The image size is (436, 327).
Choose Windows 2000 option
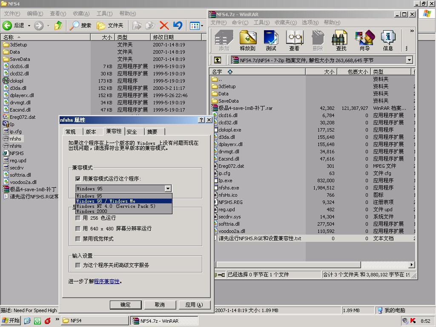click(x=124, y=211)
